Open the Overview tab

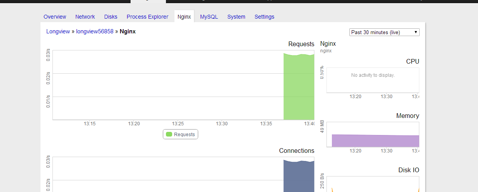pyautogui.click(x=55, y=17)
